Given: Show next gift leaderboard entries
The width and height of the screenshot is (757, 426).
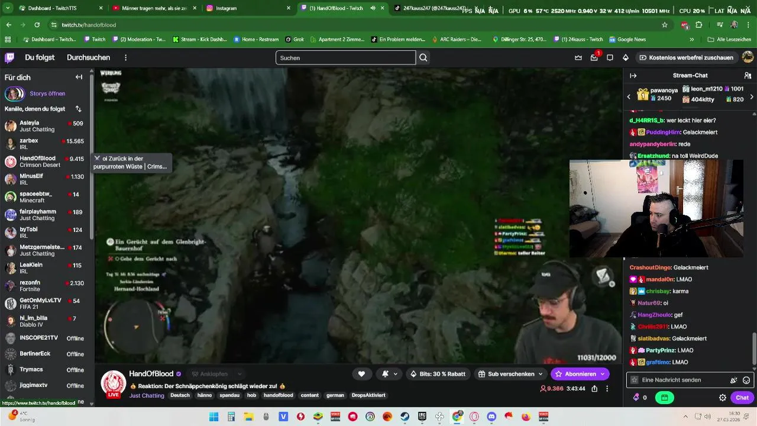Looking at the screenshot, I should (752, 96).
